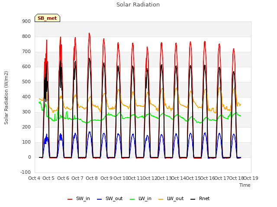Click the SB_met label tag
This screenshot has height=207, width=277.
pyautogui.click(x=47, y=18)
